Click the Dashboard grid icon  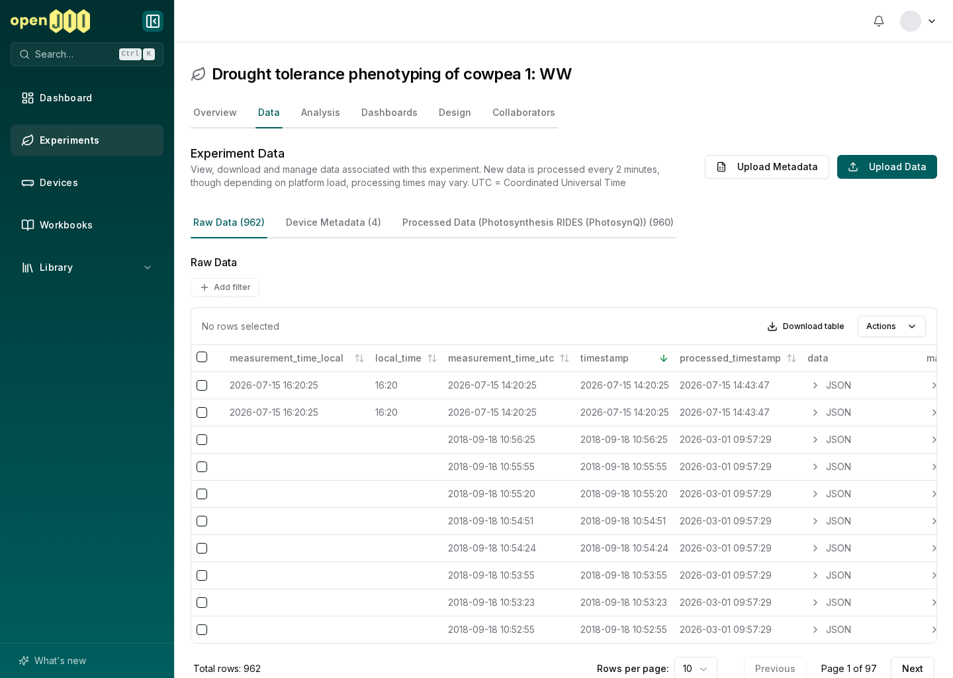coord(28,98)
